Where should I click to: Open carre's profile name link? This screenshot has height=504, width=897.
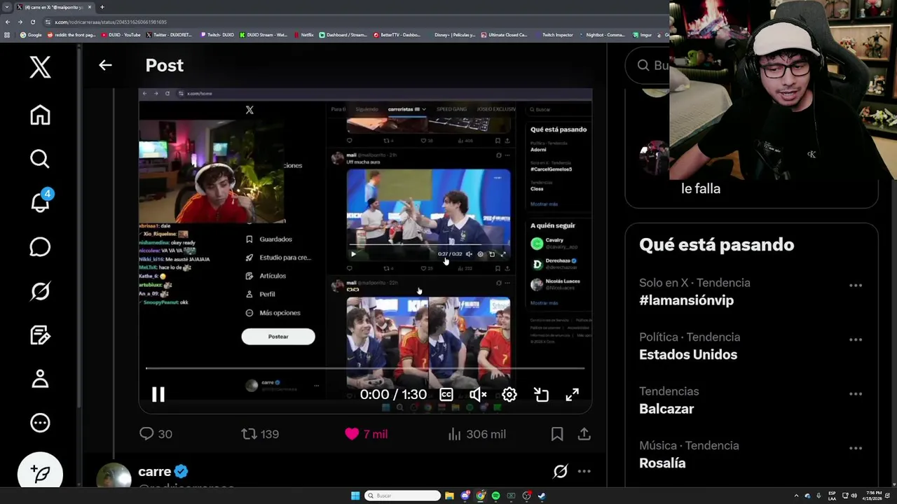(155, 471)
